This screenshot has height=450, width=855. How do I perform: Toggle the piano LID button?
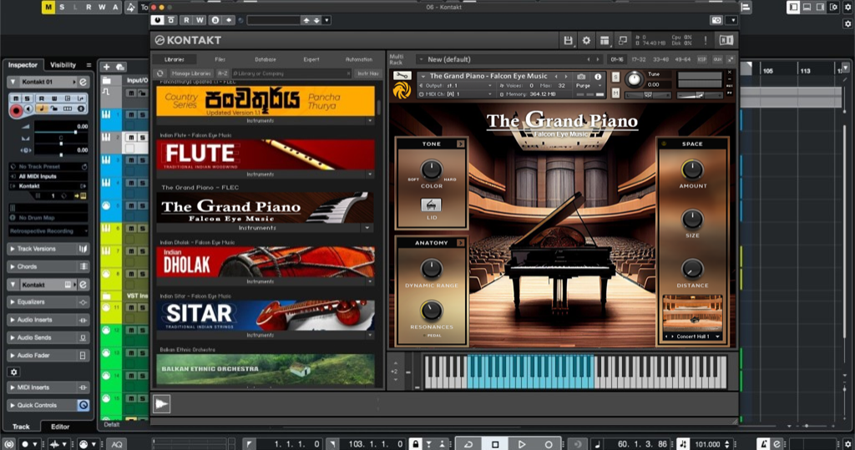coord(432,205)
